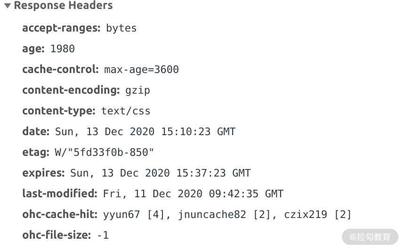Click the 拉勾教育 watermark badge
Screen dimensions: 404x250
pyautogui.click(x=370, y=237)
